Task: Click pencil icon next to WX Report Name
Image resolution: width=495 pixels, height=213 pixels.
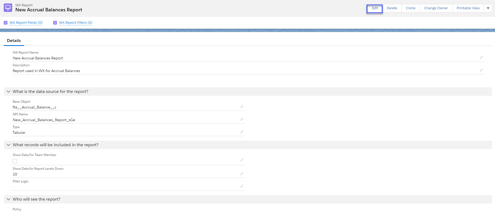Action: 481,58
